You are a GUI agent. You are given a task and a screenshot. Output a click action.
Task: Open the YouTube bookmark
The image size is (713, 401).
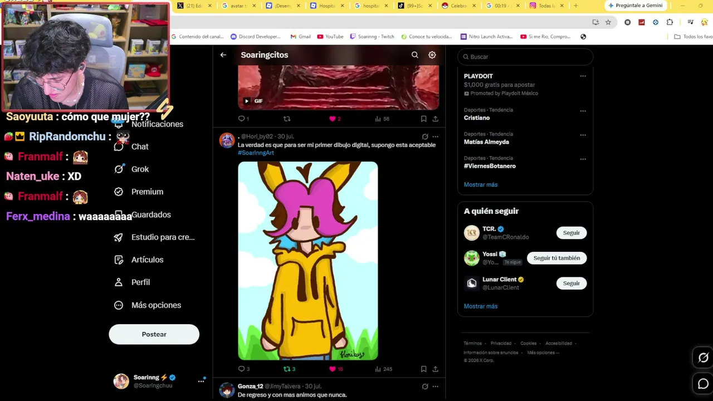coord(330,37)
